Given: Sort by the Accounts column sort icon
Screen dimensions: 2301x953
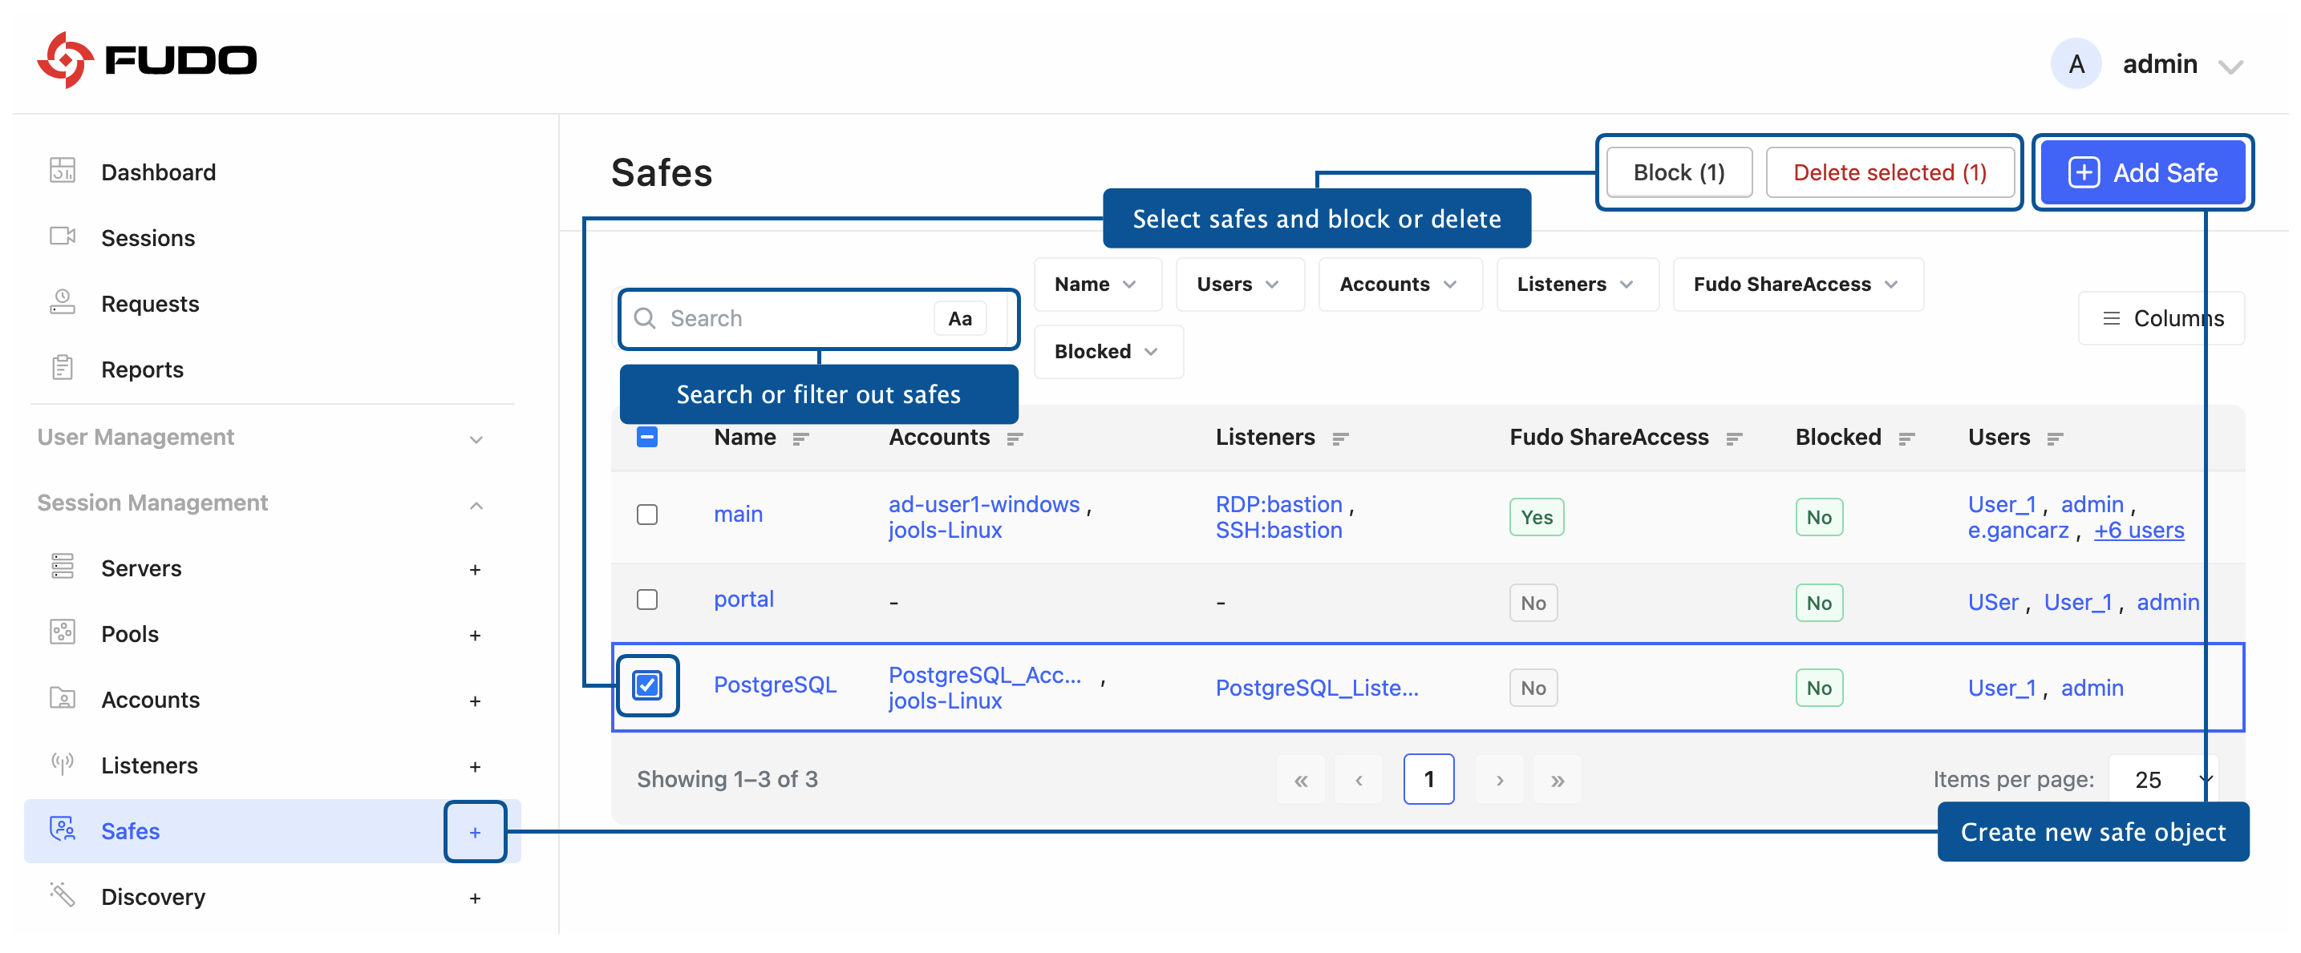Looking at the screenshot, I should 1014,438.
